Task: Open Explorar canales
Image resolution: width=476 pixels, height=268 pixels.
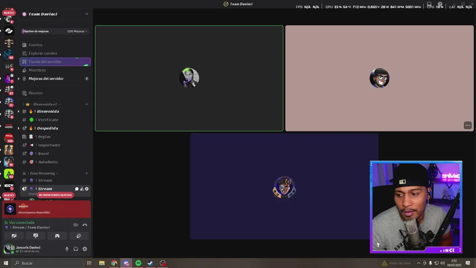Action: 55,53
